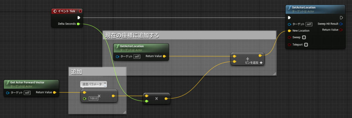Click the top input pin of the add node
Image resolution: width=352 pixels, height=118 pixels.
tap(235, 56)
